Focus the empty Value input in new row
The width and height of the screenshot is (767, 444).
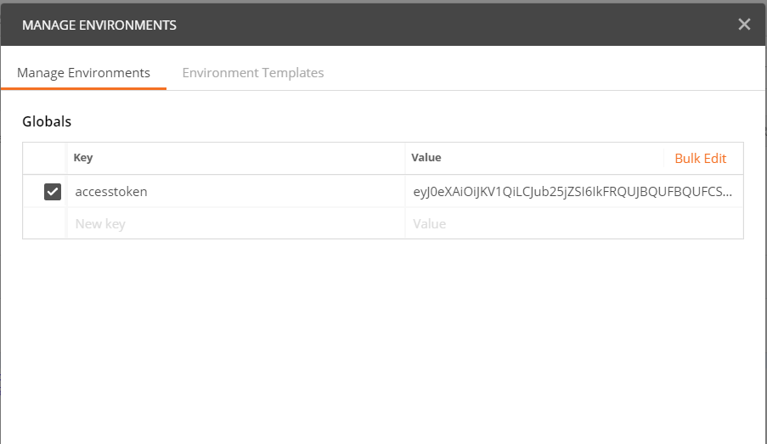pyautogui.click(x=569, y=224)
